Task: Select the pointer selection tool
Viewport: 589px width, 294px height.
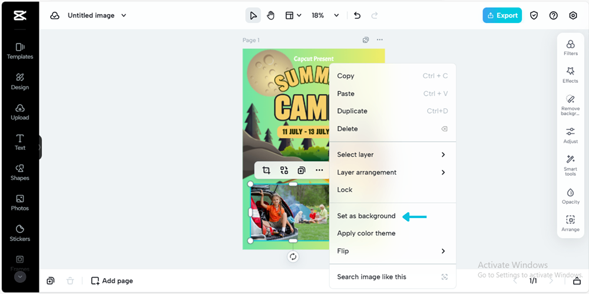Action: (253, 15)
